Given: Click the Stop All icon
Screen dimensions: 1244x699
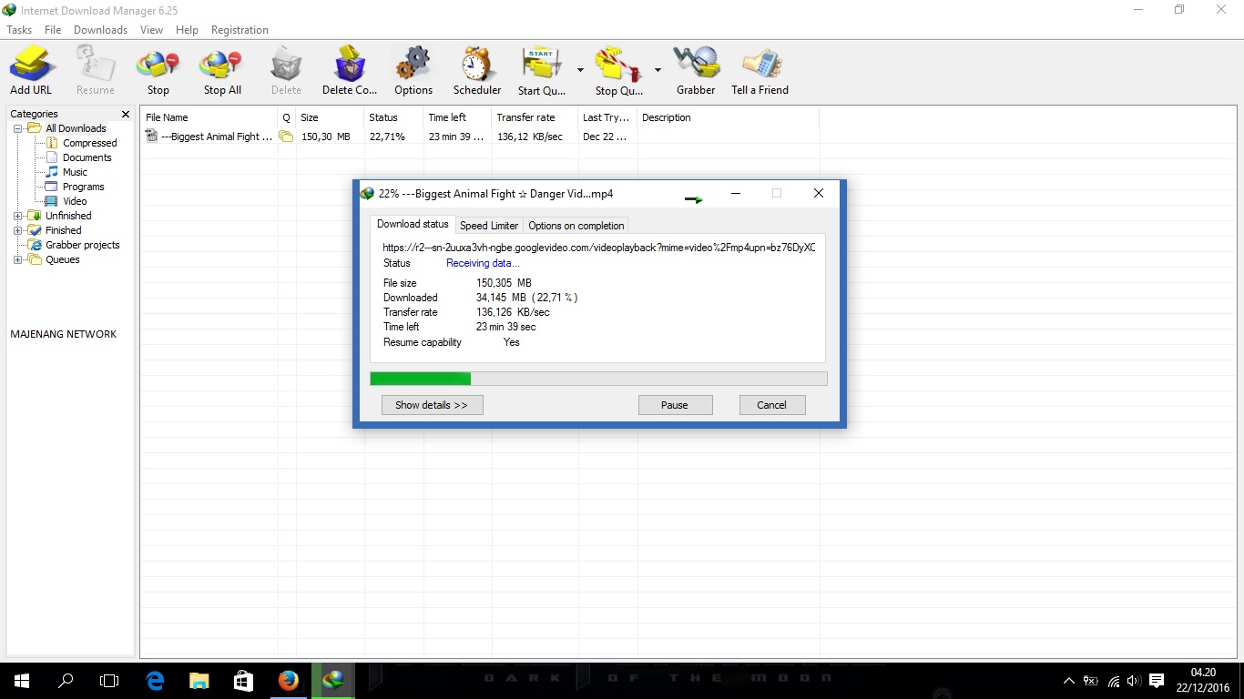Looking at the screenshot, I should 221,66.
